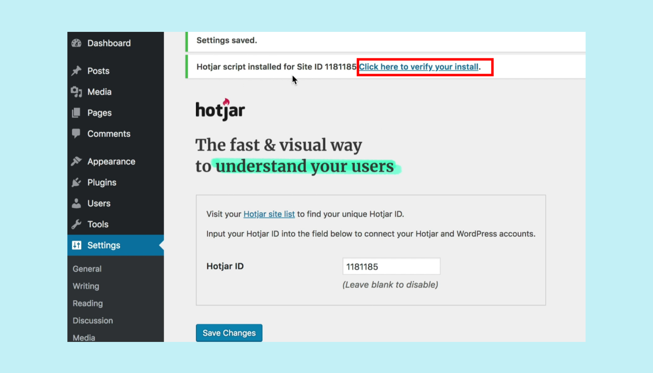653x373 pixels.
Task: Open the Media settings submenu under Discussion
Action: (x=84, y=338)
